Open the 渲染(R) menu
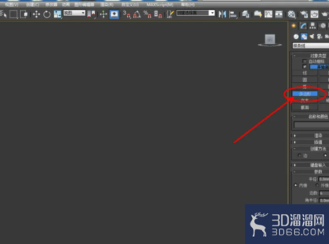 pos(107,4)
